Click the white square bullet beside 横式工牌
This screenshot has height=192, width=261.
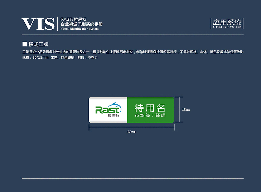pyautogui.click(x=25, y=44)
